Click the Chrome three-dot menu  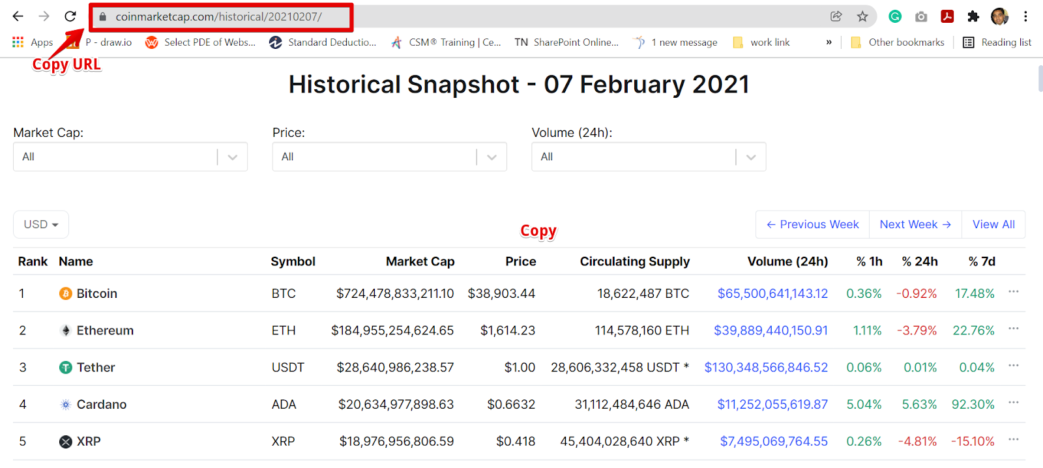(x=1025, y=16)
